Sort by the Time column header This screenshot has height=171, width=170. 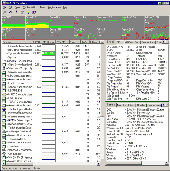[x=75, y=42]
